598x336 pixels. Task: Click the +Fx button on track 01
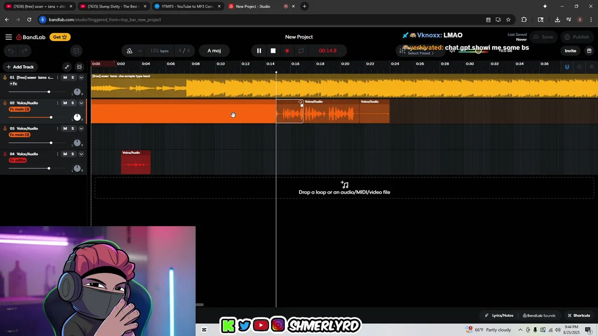14,84
